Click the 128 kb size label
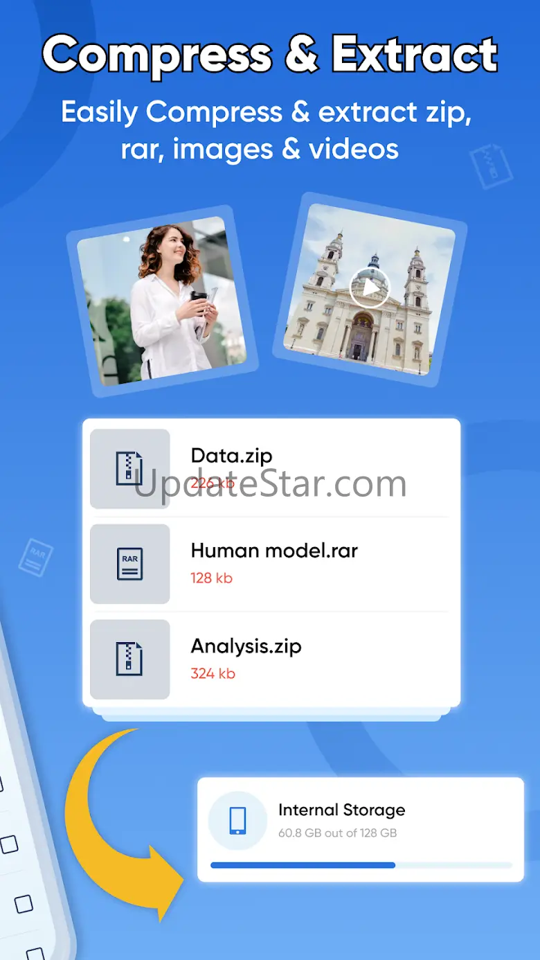The height and width of the screenshot is (960, 540). [211, 578]
